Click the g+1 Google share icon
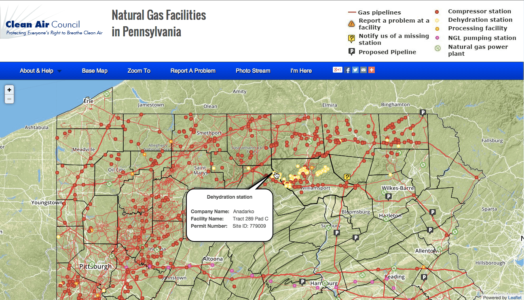 click(x=337, y=69)
